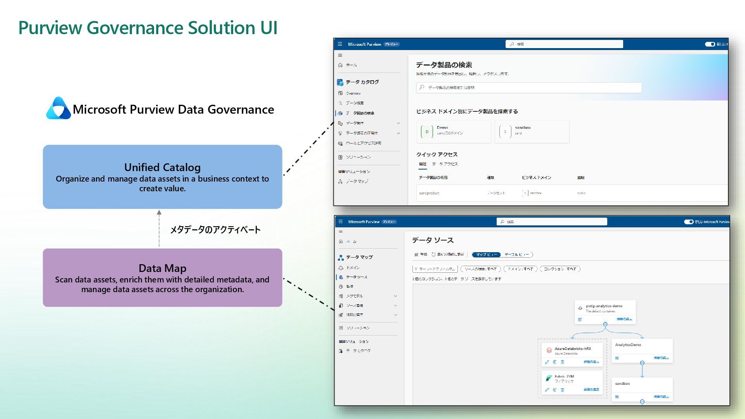Click the hamburger menu in Data Catalog window

click(x=340, y=55)
